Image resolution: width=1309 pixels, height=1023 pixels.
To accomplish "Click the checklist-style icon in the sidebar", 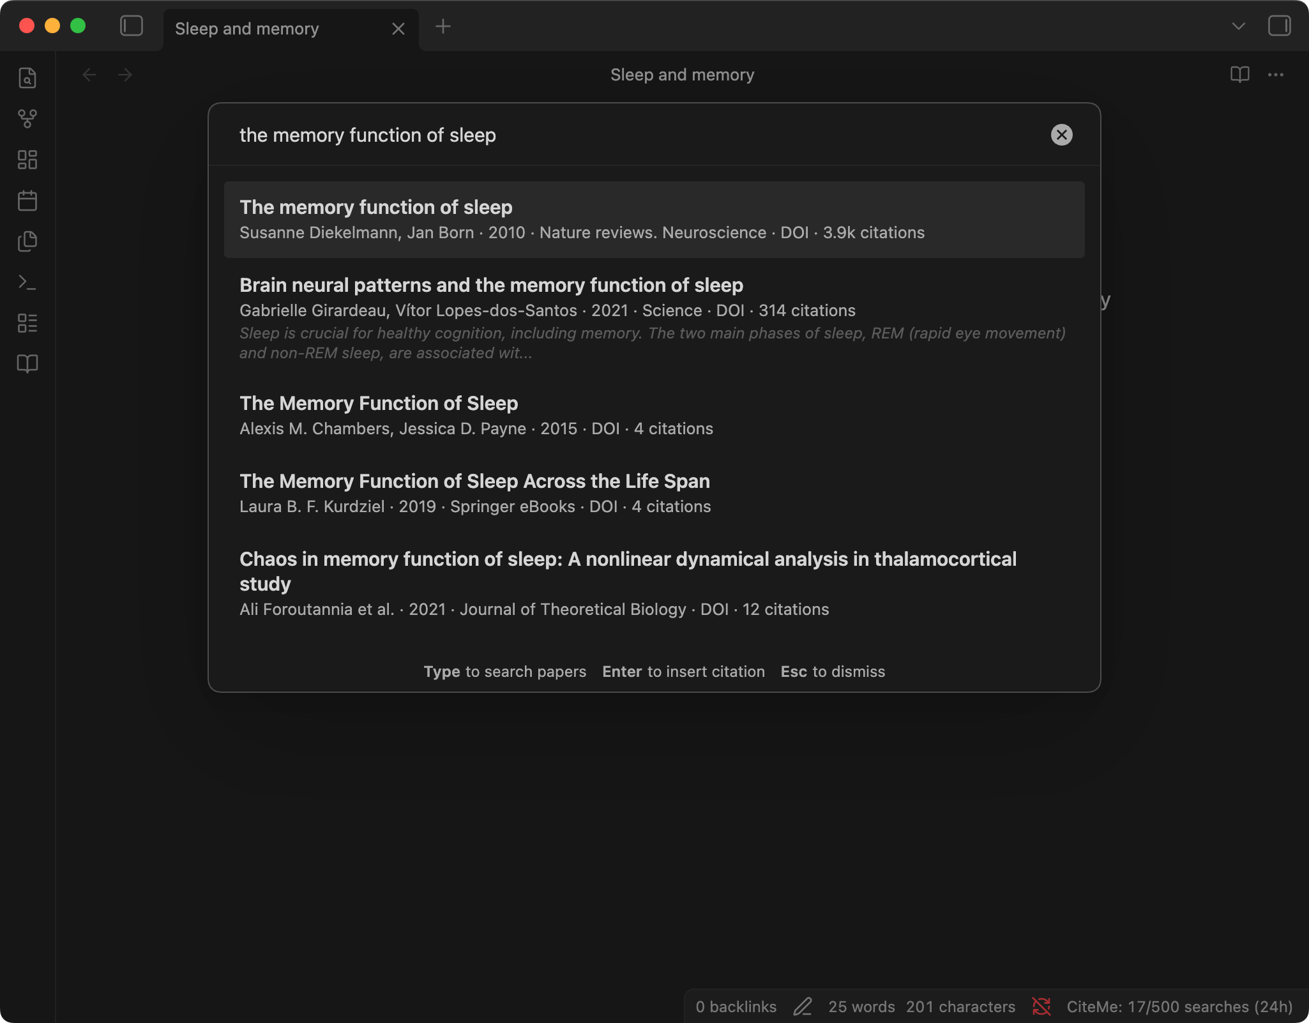I will (27, 323).
